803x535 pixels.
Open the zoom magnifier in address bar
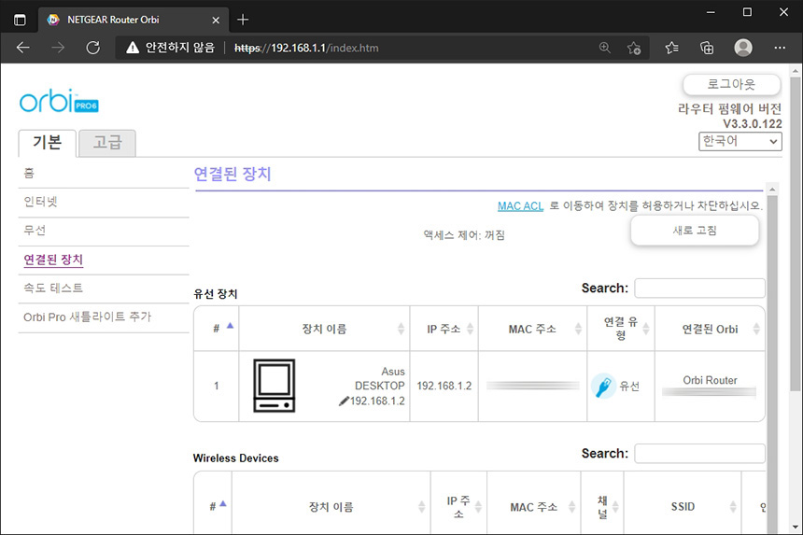(605, 48)
